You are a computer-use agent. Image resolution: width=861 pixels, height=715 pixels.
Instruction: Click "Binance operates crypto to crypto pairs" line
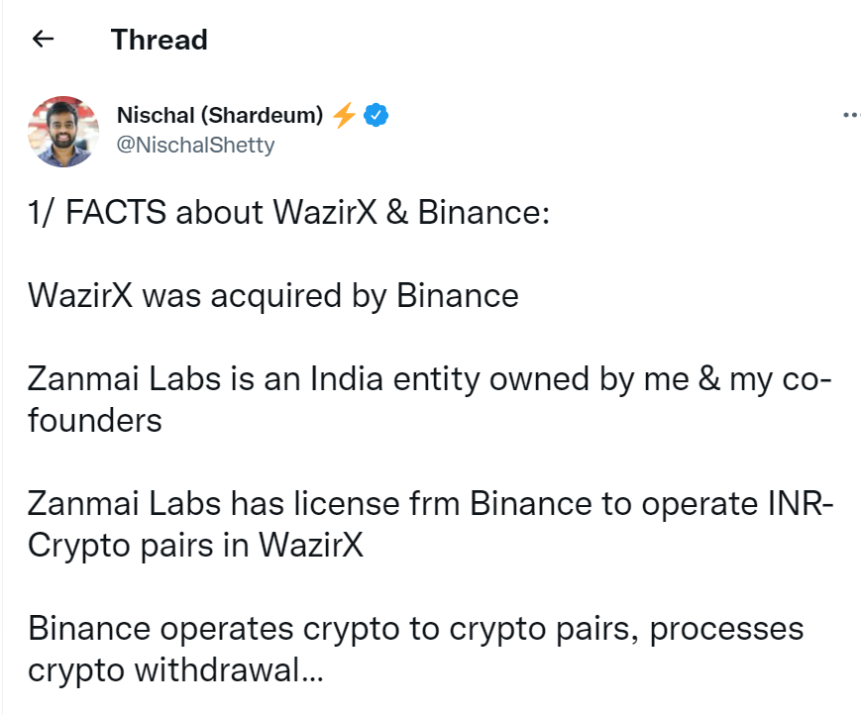pyautogui.click(x=416, y=629)
